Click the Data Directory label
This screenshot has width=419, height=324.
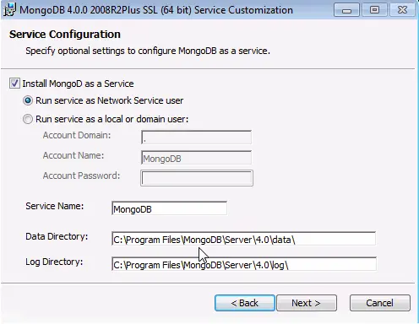pos(57,236)
